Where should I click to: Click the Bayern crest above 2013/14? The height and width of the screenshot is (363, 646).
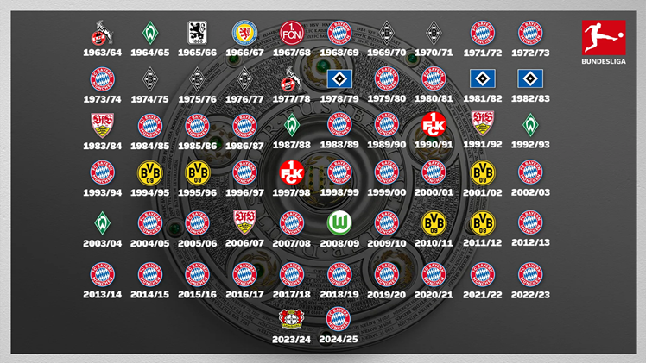click(102, 274)
